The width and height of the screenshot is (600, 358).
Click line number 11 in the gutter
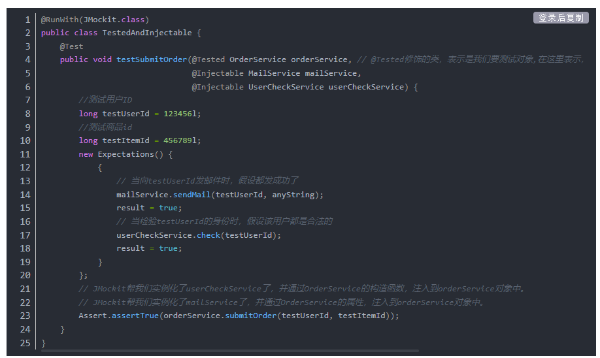click(25, 154)
